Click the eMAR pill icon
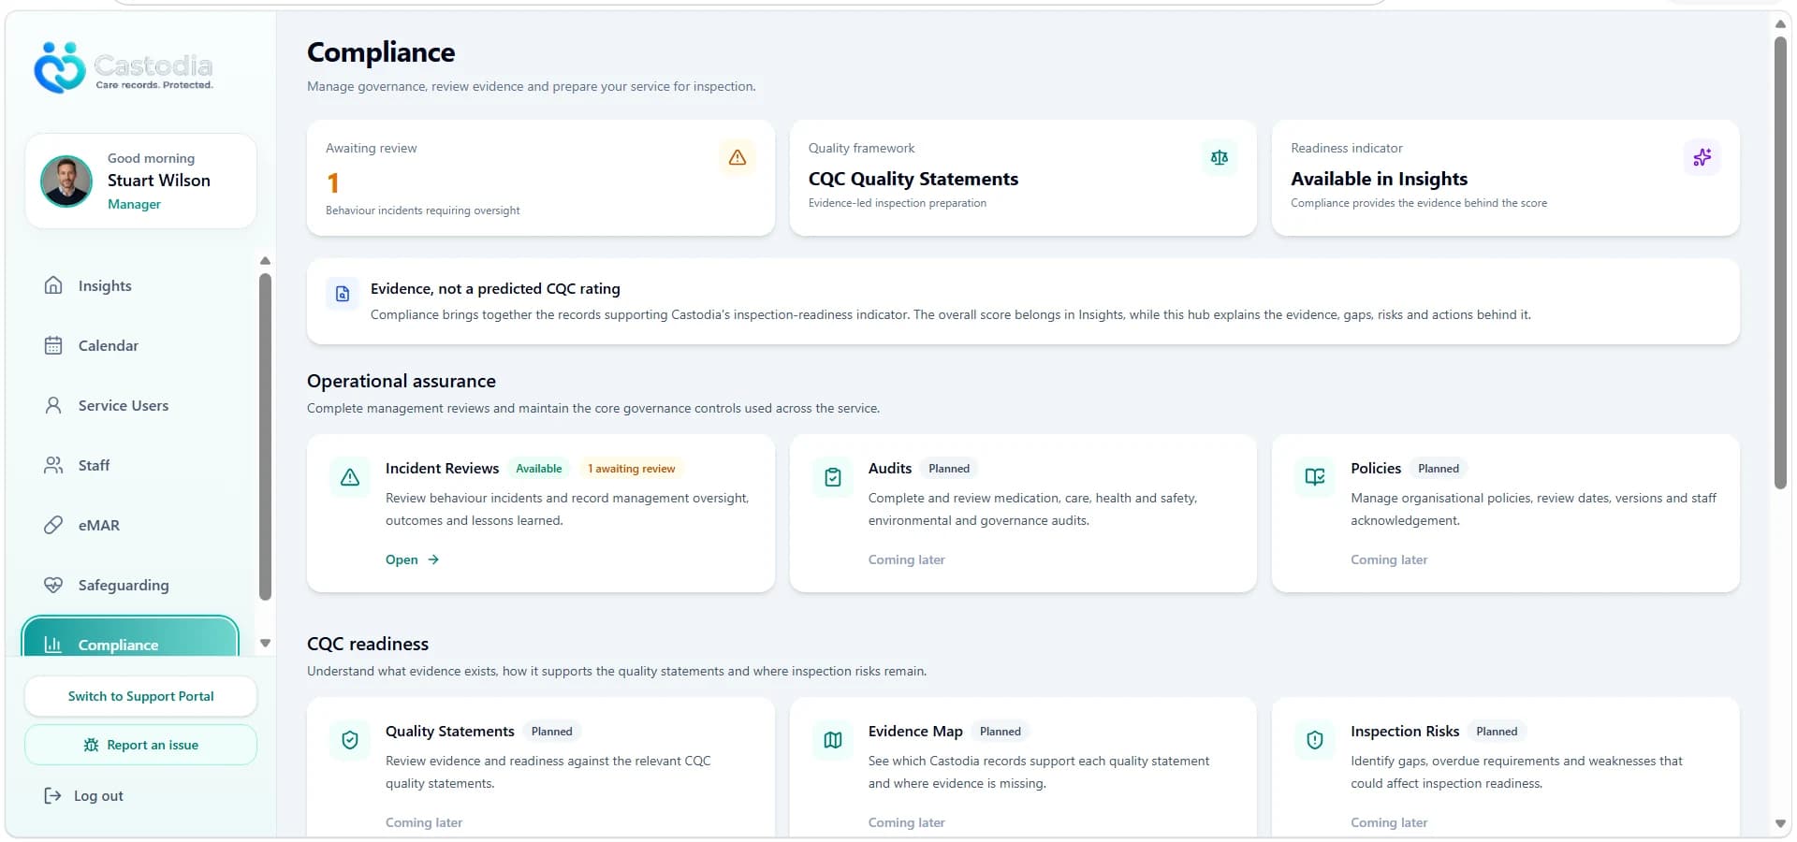1797x842 pixels. [53, 525]
